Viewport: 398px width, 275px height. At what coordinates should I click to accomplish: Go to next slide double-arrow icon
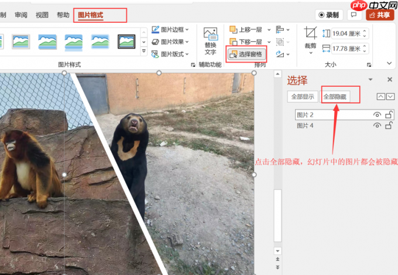(x=277, y=267)
